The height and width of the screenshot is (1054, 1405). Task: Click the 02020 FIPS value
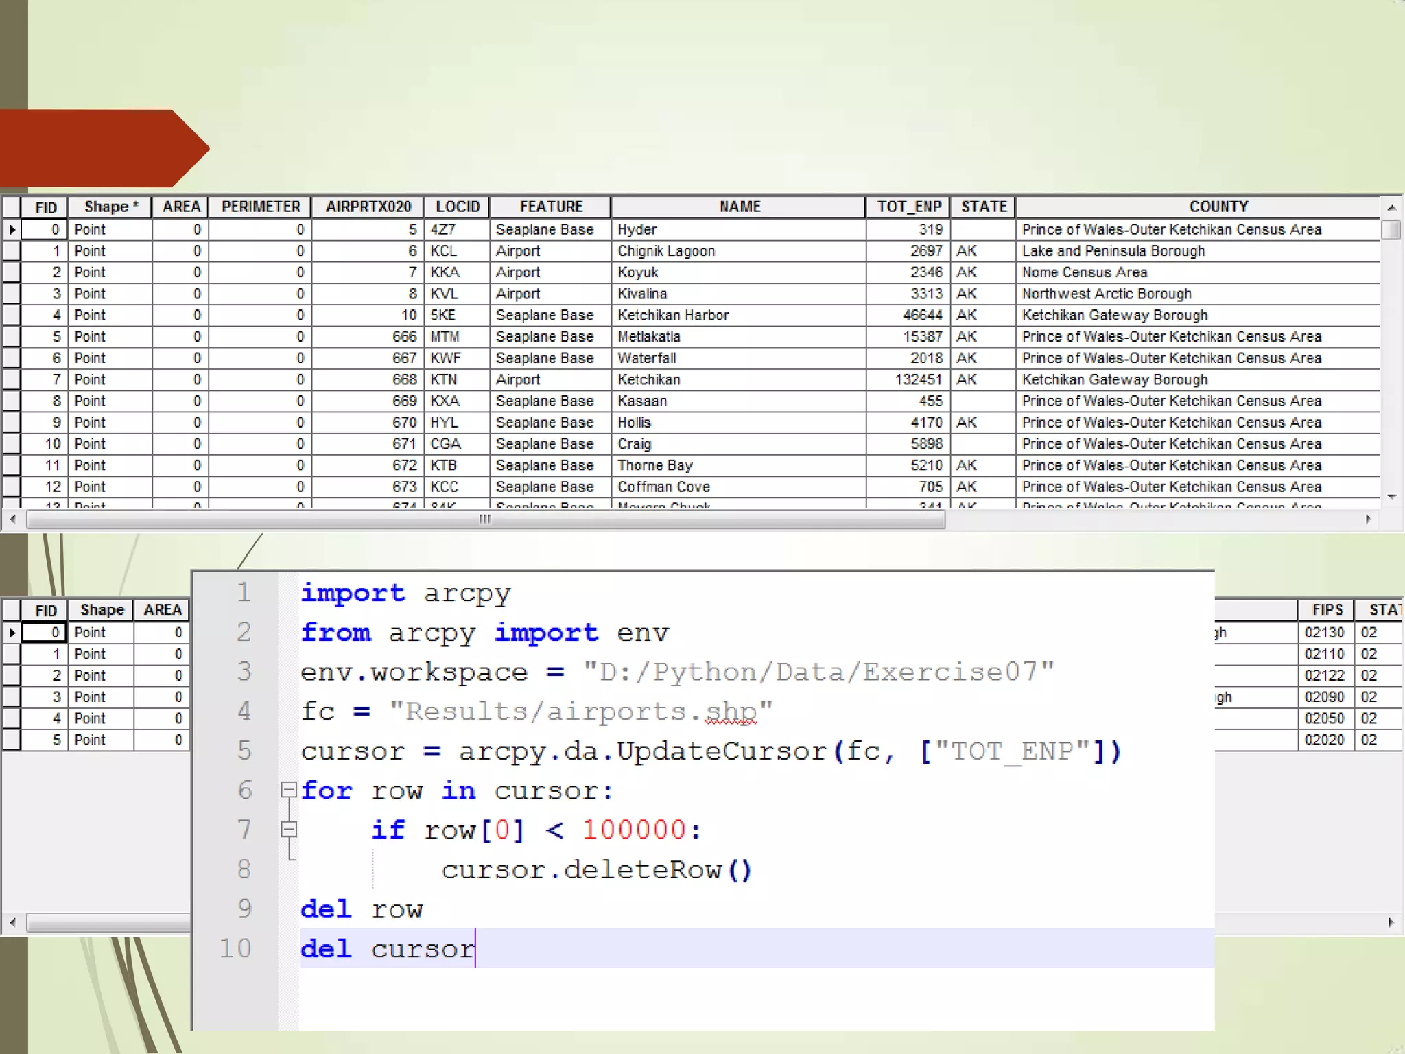(x=1324, y=740)
